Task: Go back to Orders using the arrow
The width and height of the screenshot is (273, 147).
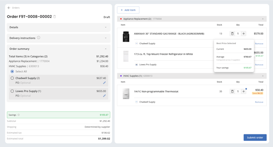Action: pos(9,8)
